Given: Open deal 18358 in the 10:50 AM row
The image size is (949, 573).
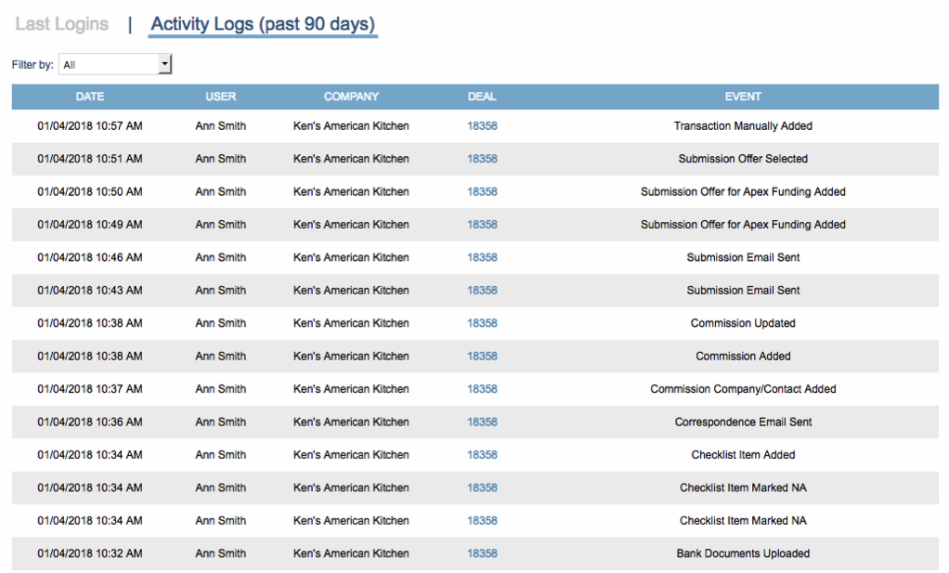Looking at the screenshot, I should (x=482, y=192).
